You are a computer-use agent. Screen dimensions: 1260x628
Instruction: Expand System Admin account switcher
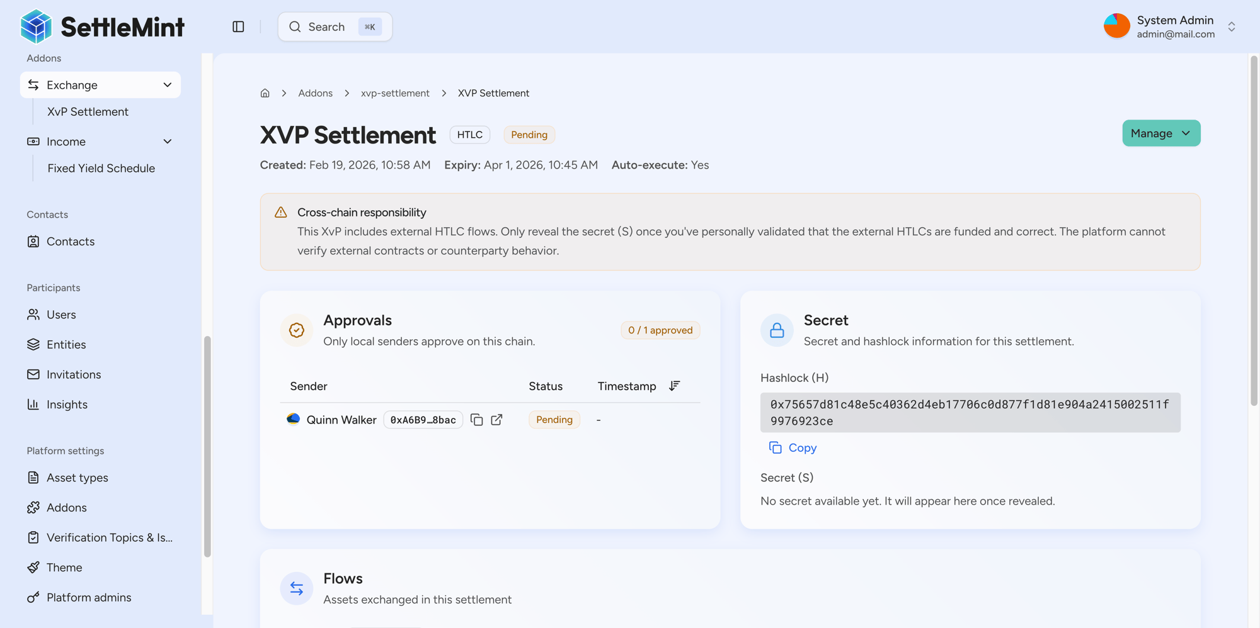[x=1231, y=26]
